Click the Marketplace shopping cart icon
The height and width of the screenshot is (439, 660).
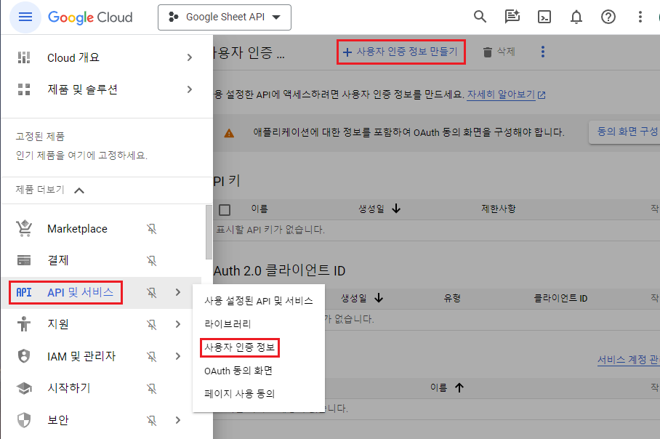(24, 228)
